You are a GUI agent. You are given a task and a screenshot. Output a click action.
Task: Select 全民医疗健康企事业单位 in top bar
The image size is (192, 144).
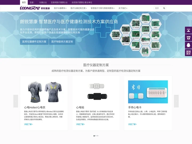point(82,2)
